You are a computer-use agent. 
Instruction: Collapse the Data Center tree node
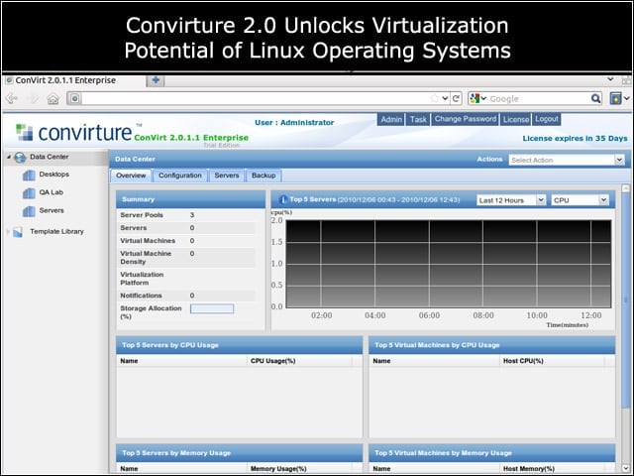pyautogui.click(x=9, y=157)
